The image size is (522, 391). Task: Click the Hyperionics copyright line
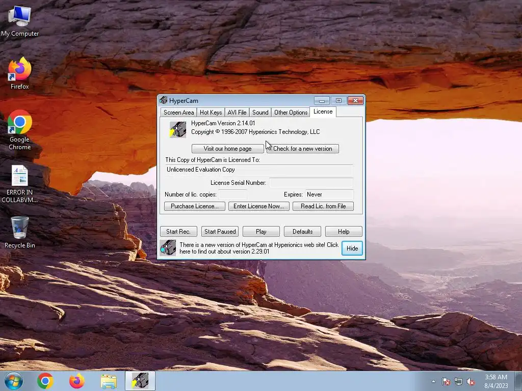click(255, 132)
